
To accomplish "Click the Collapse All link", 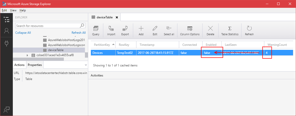I will 23,33.
